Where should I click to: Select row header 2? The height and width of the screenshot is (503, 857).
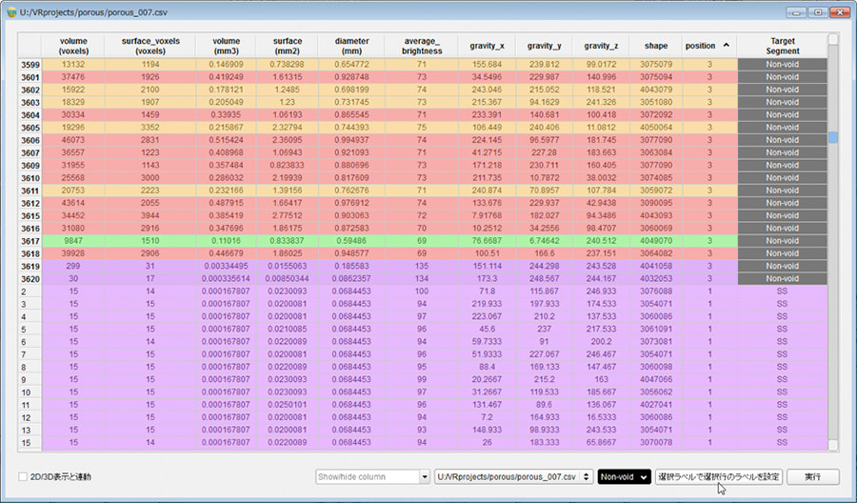pyautogui.click(x=30, y=292)
